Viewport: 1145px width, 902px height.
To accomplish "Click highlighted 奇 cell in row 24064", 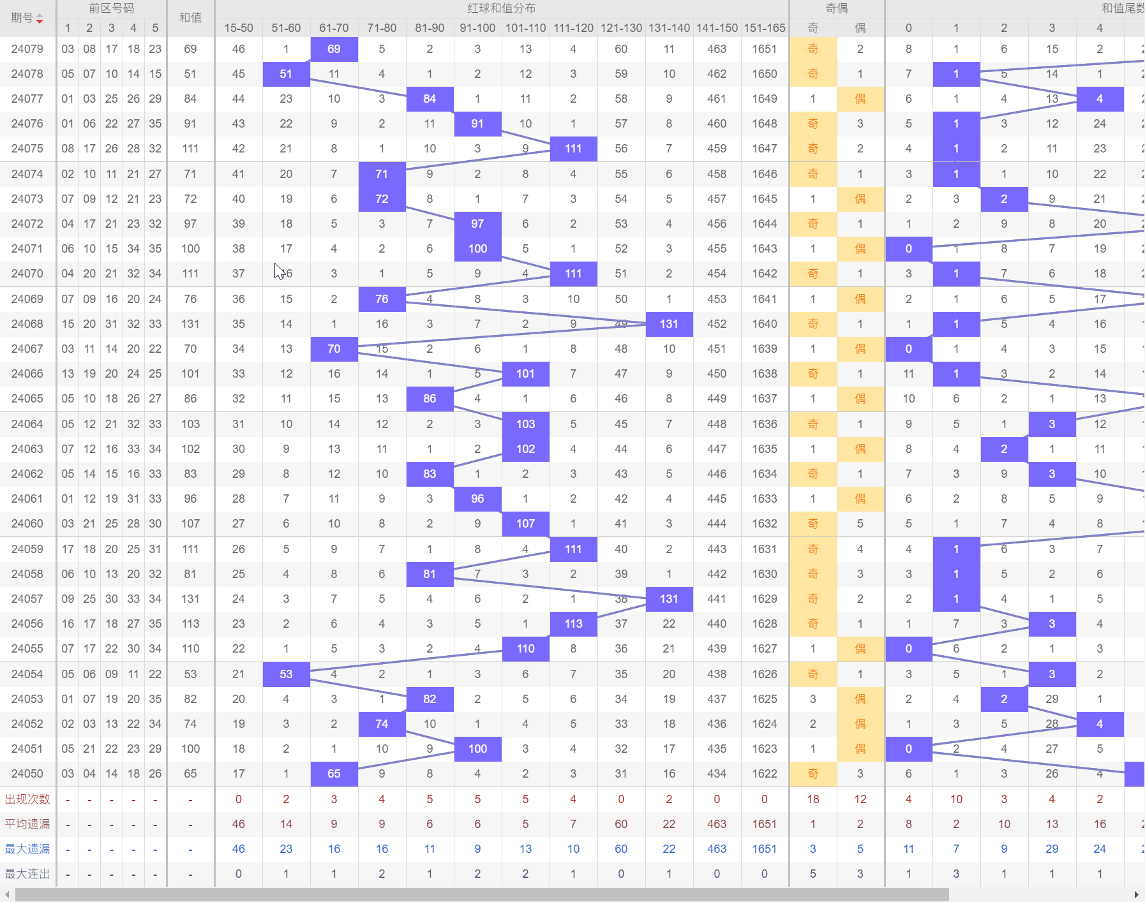I will tap(813, 424).
